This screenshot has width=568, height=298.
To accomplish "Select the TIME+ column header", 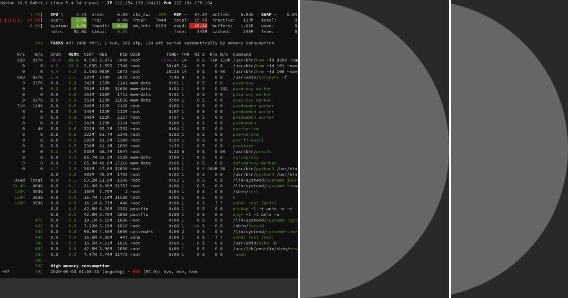I will 173,54.
